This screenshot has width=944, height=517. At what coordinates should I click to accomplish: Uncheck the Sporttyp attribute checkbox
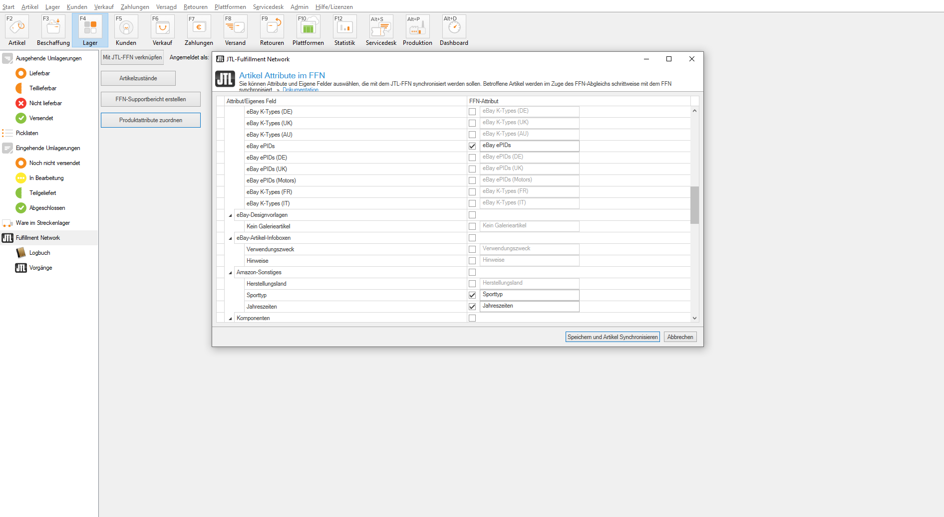pyautogui.click(x=472, y=295)
